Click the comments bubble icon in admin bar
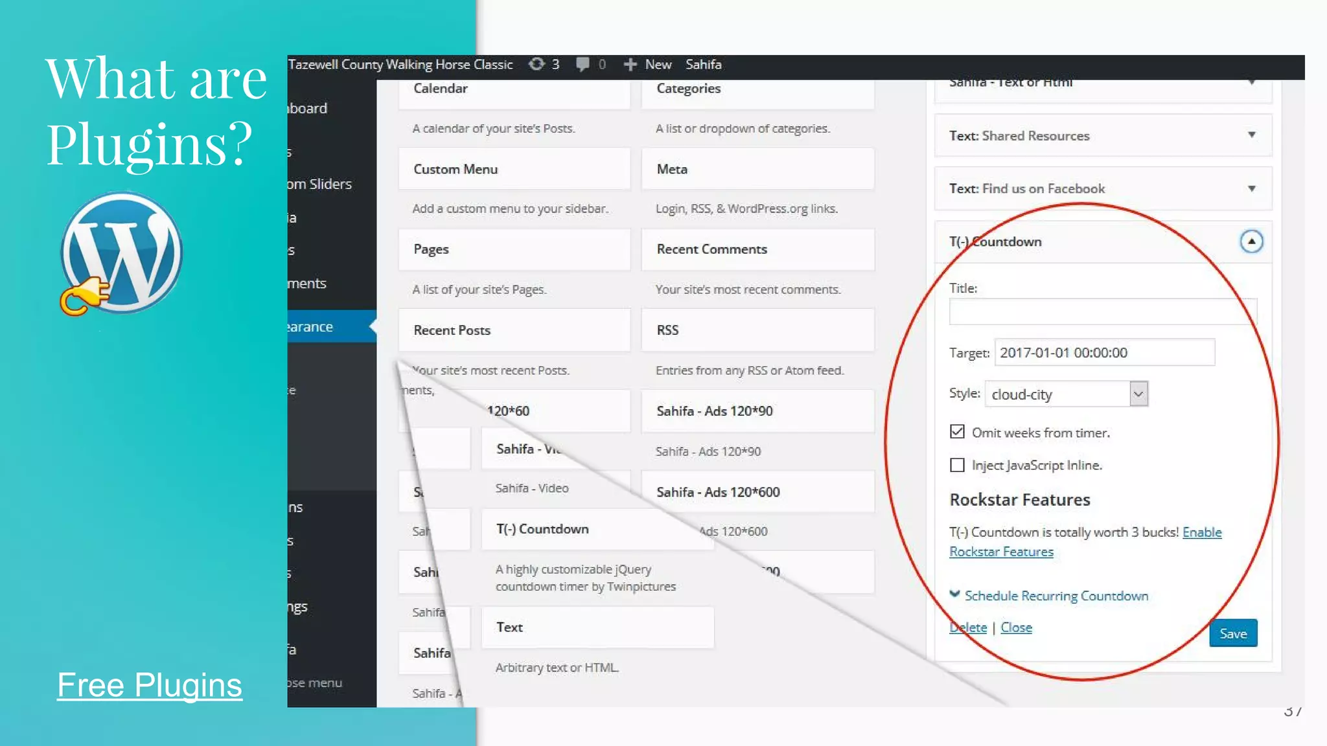The height and width of the screenshot is (746, 1327). pyautogui.click(x=583, y=64)
